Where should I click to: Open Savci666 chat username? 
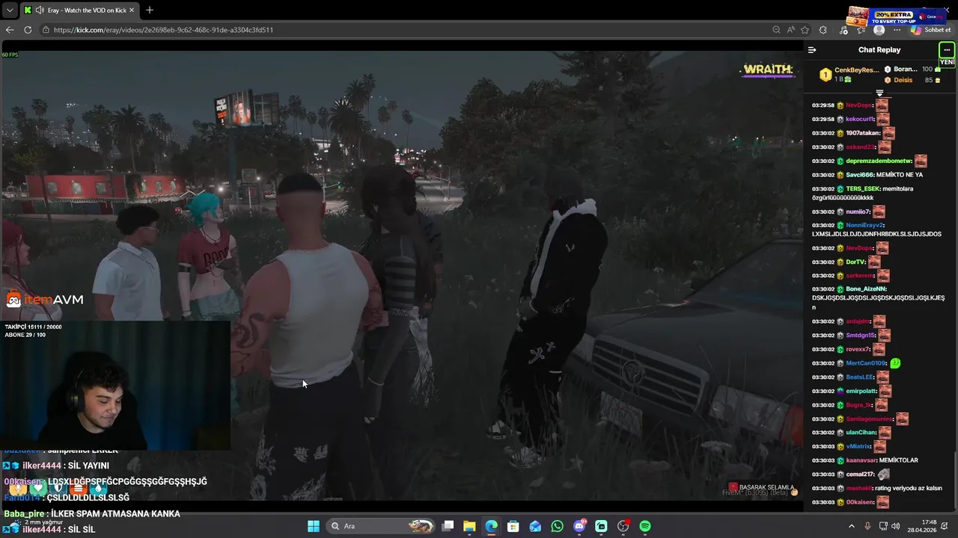[860, 175]
